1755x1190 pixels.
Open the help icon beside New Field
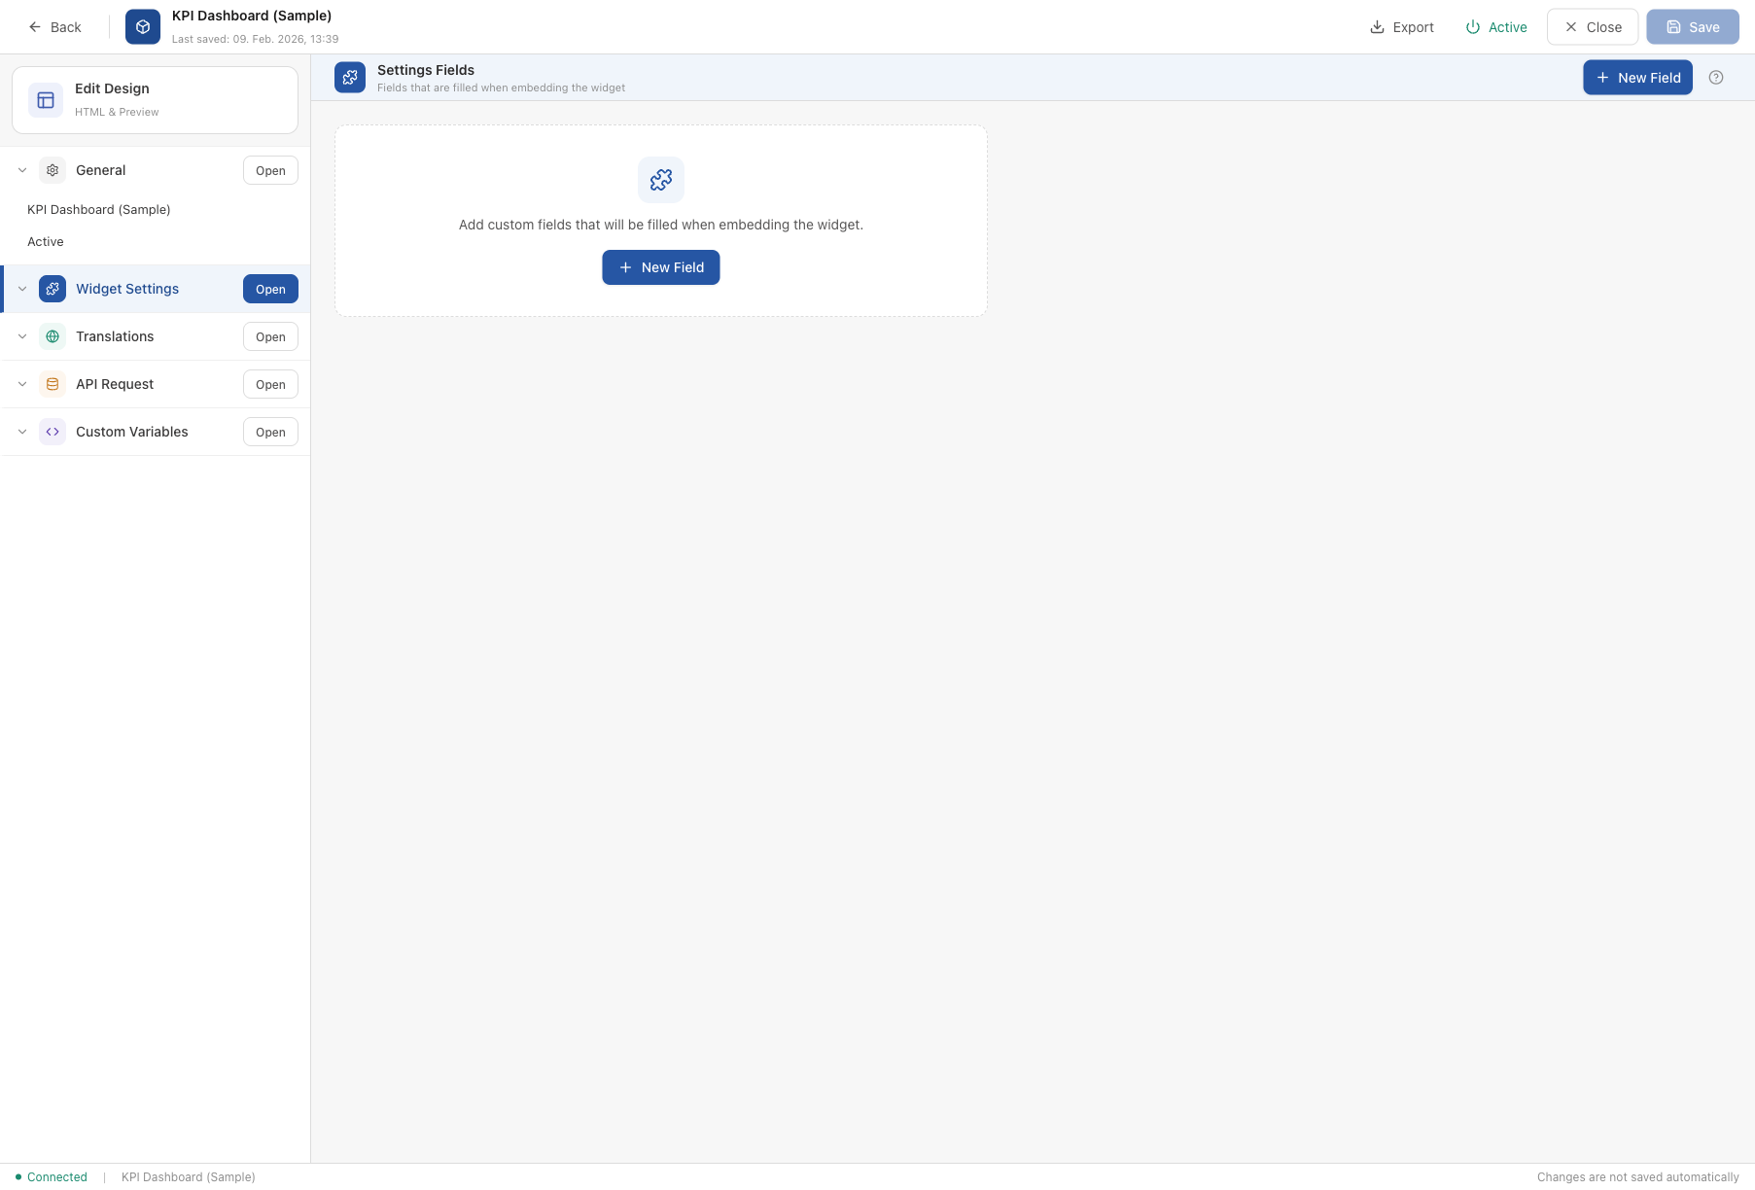click(x=1716, y=77)
